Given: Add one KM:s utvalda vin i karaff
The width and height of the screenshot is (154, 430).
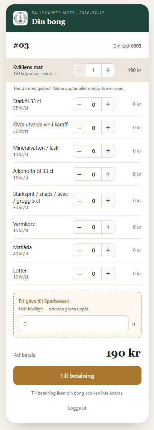Looking at the screenshot, I should [108, 127].
